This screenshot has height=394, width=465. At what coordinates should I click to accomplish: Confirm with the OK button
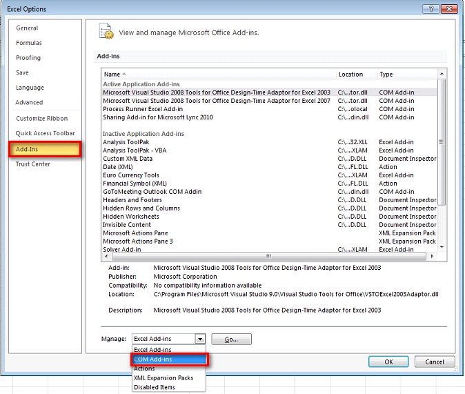pos(388,362)
